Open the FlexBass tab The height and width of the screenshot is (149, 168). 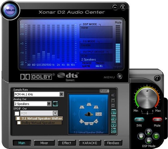tap(113, 143)
